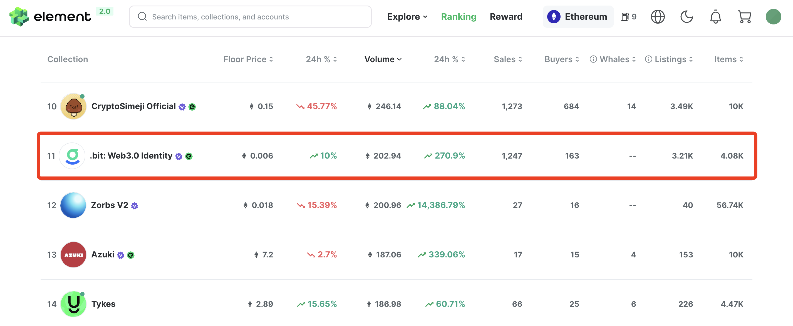
Task: Click the Whales info icon
Action: (593, 59)
